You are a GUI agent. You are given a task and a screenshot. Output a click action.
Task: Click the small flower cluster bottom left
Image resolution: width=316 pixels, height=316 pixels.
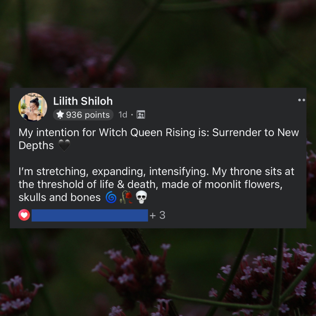[19, 295]
